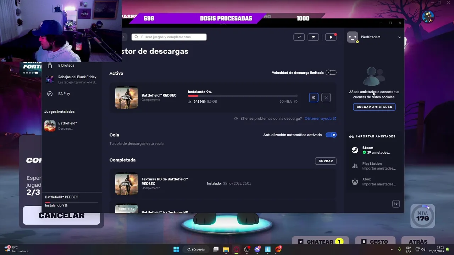Image resolution: width=454 pixels, height=255 pixels.
Task: Open the Windows Start menu
Action: click(176, 249)
